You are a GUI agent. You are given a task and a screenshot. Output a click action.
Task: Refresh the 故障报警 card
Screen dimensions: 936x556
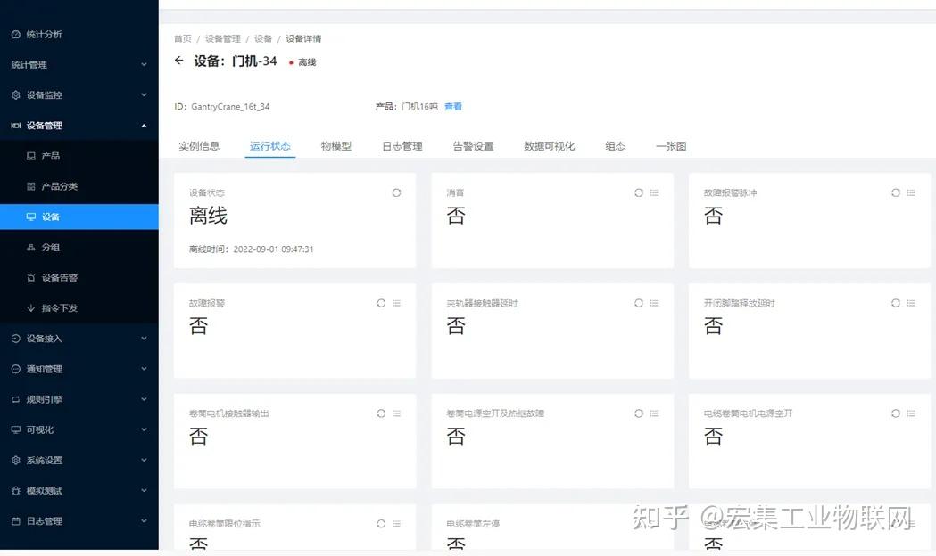point(381,303)
